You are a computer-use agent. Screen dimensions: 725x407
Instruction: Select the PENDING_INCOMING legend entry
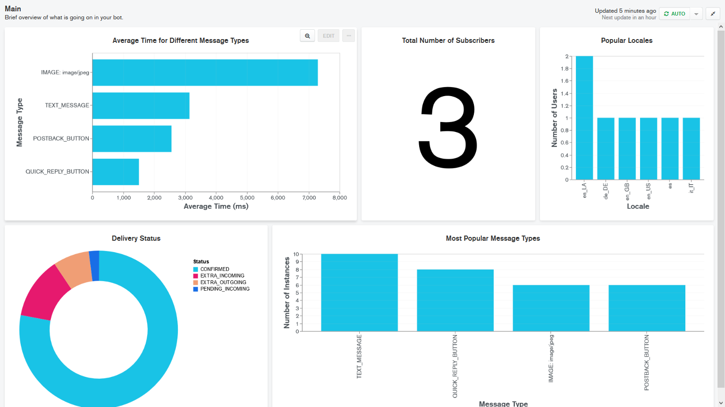(x=221, y=289)
